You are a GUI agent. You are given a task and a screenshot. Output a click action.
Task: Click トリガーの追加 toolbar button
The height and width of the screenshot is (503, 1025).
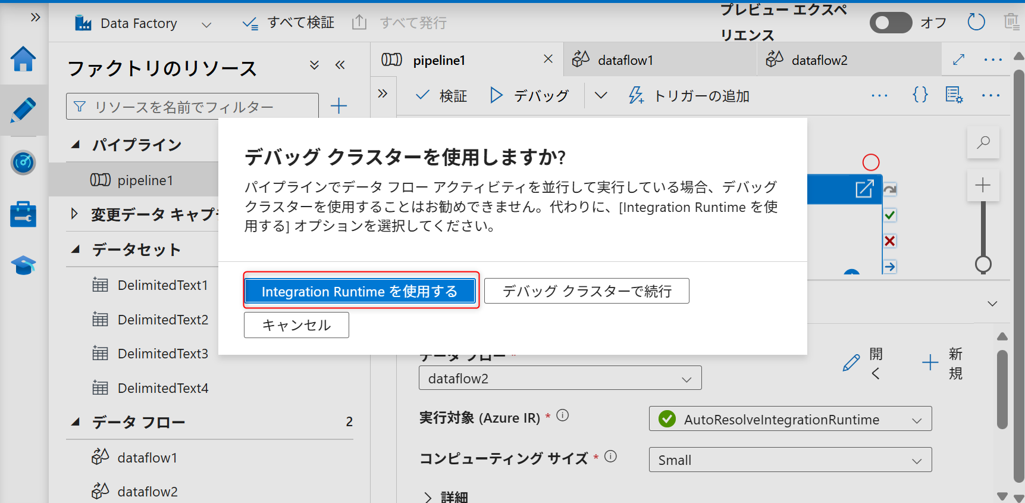click(x=688, y=95)
